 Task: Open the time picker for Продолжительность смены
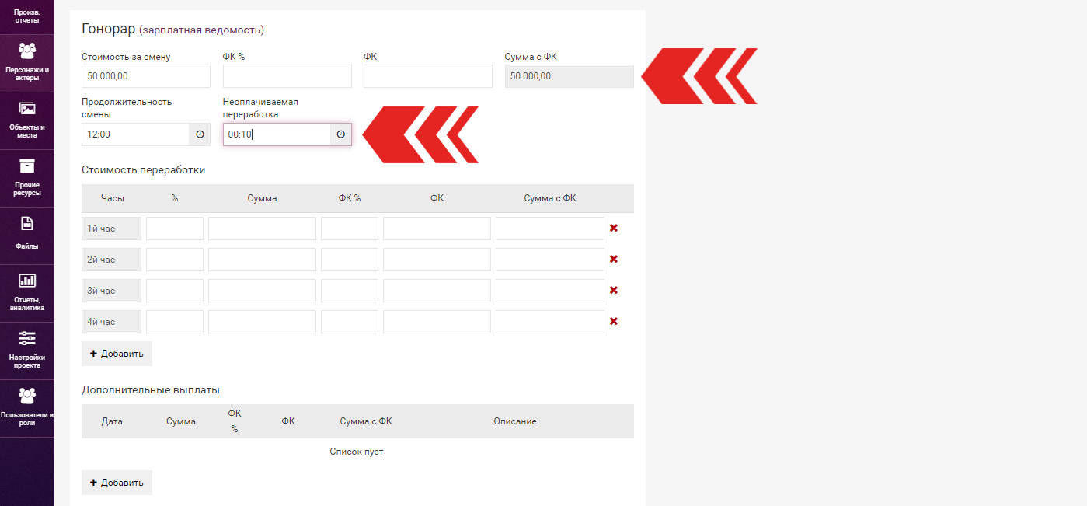(x=200, y=134)
